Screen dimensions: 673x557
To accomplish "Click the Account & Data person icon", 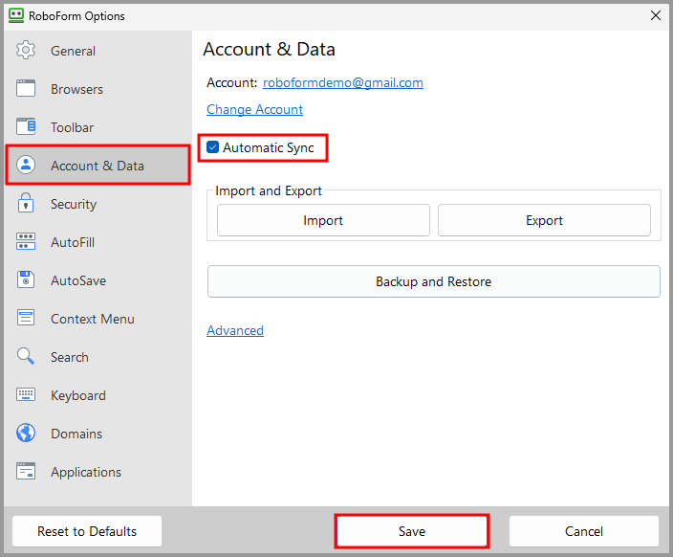I will 26,165.
